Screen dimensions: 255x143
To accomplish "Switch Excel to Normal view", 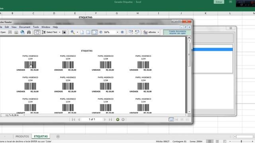I will pyautogui.click(x=210, y=141).
